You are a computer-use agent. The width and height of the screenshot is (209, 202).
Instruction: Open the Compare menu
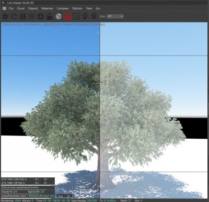click(63, 8)
